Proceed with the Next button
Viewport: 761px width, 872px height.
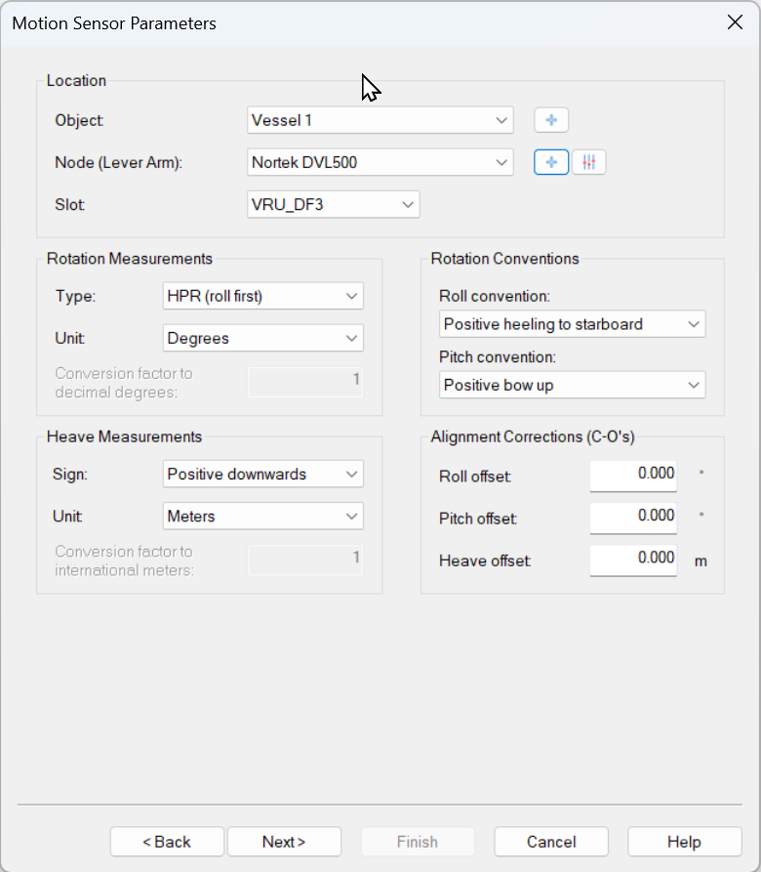[x=284, y=842]
